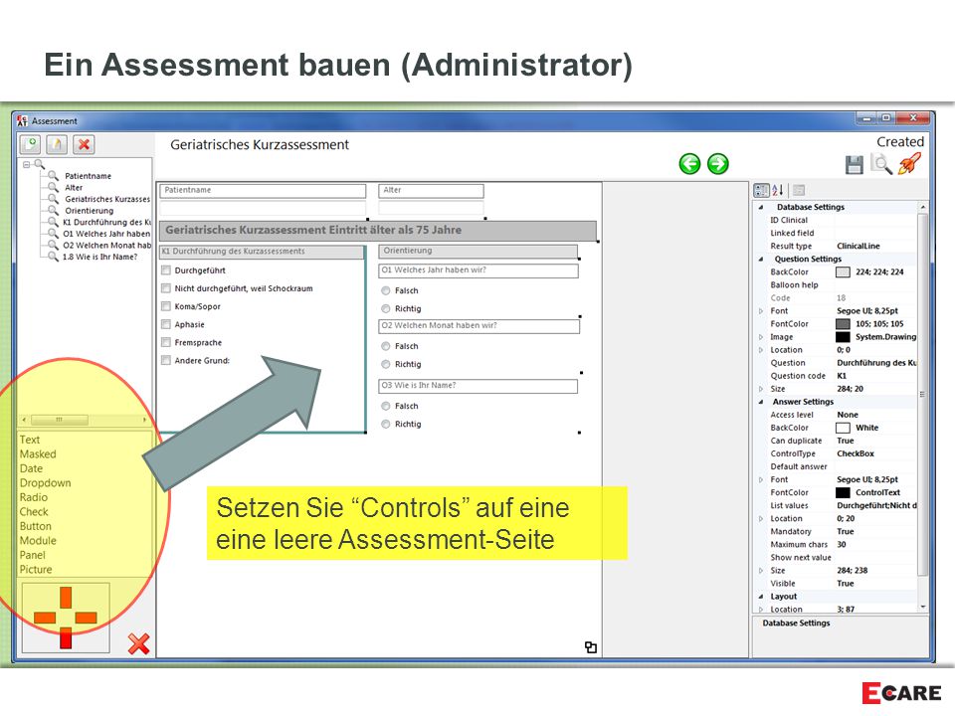Choose Text in the controls list
Image resolution: width=955 pixels, height=716 pixels.
[29, 440]
